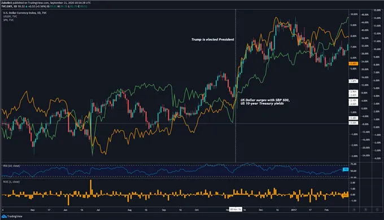This screenshot has height=220, width=384.
Task: Click the TradingView cloud logo icon
Action: click(x=4, y=216)
